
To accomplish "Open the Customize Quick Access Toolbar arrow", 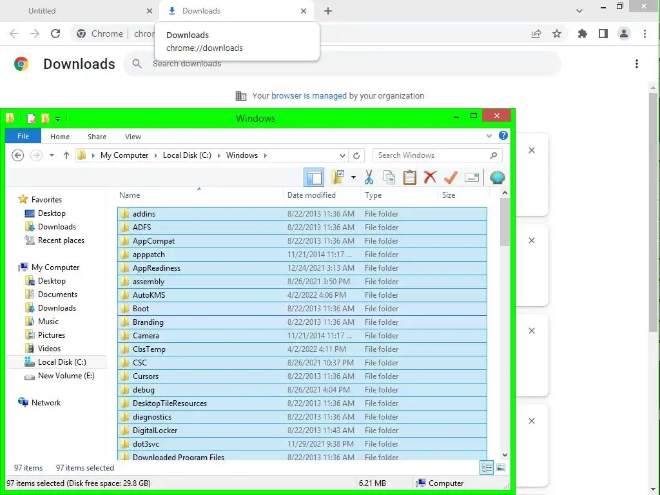I will (x=57, y=119).
